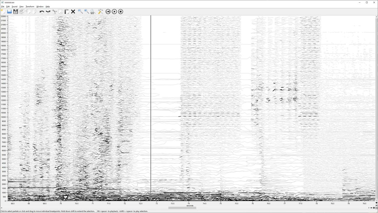Image resolution: width=378 pixels, height=213 pixels.
Task: Open a file with the Open icon
Action: pyautogui.click(x=9, y=12)
